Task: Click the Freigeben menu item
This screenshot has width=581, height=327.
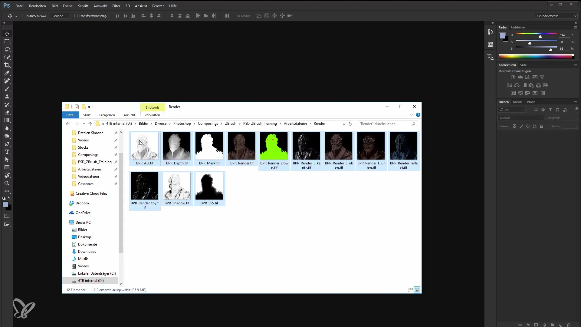Action: [x=106, y=115]
